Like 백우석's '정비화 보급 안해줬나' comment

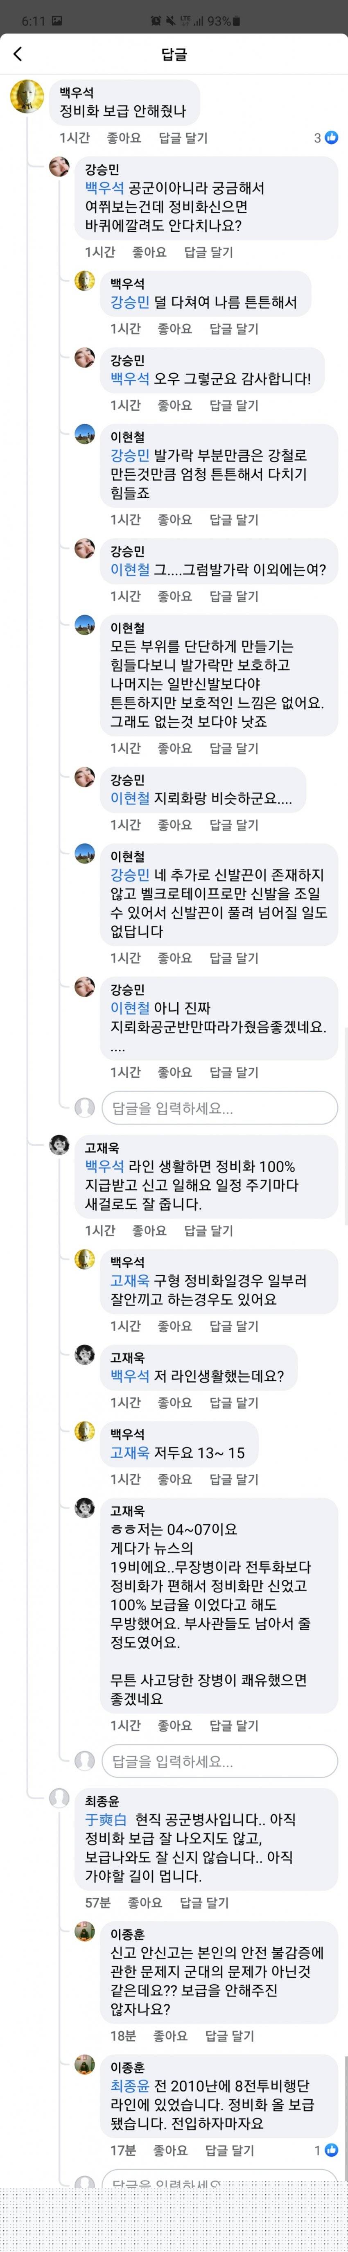(123, 138)
